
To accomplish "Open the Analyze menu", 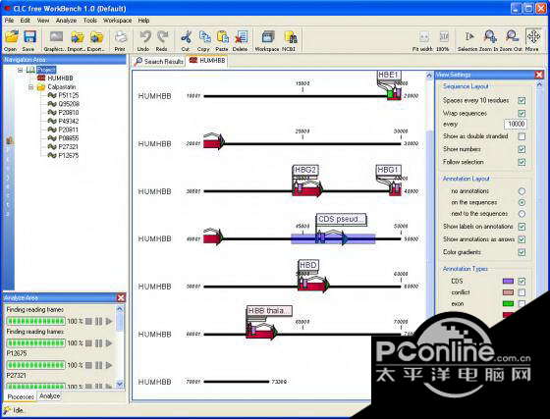I will pyautogui.click(x=66, y=21).
